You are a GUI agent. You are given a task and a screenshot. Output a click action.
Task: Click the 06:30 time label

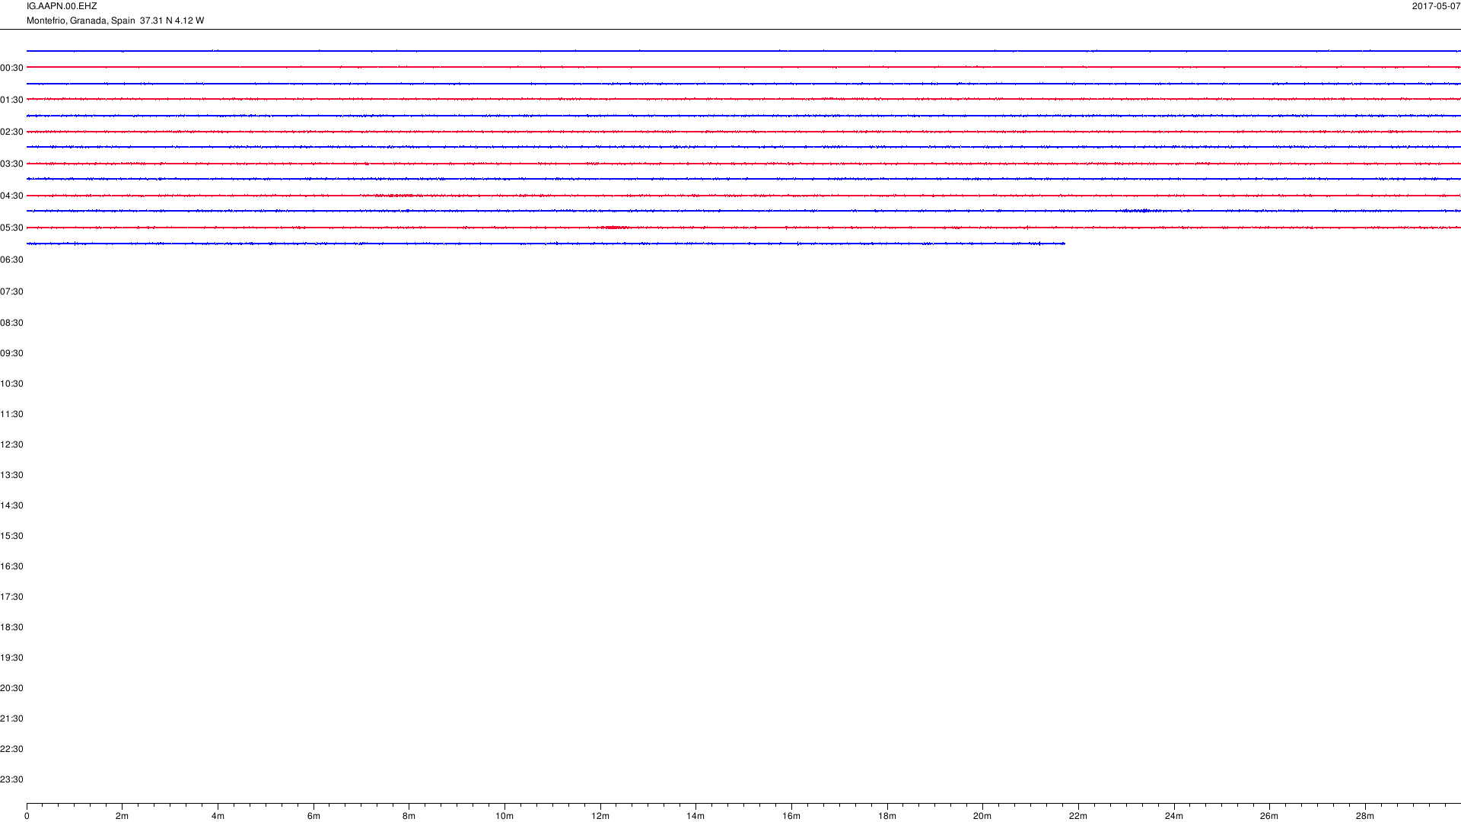(x=11, y=260)
